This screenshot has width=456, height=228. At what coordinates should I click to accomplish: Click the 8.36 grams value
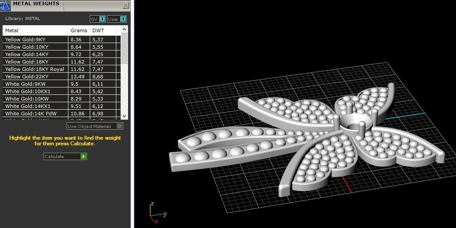76,40
